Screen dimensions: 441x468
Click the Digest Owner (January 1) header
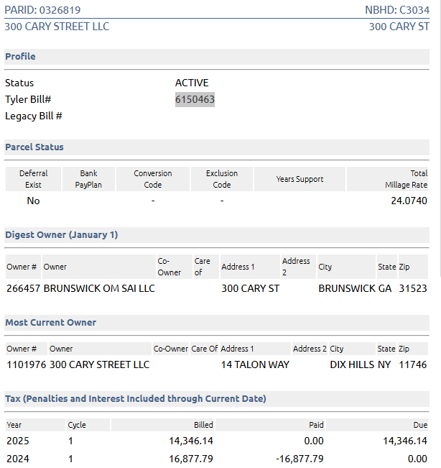coord(61,235)
